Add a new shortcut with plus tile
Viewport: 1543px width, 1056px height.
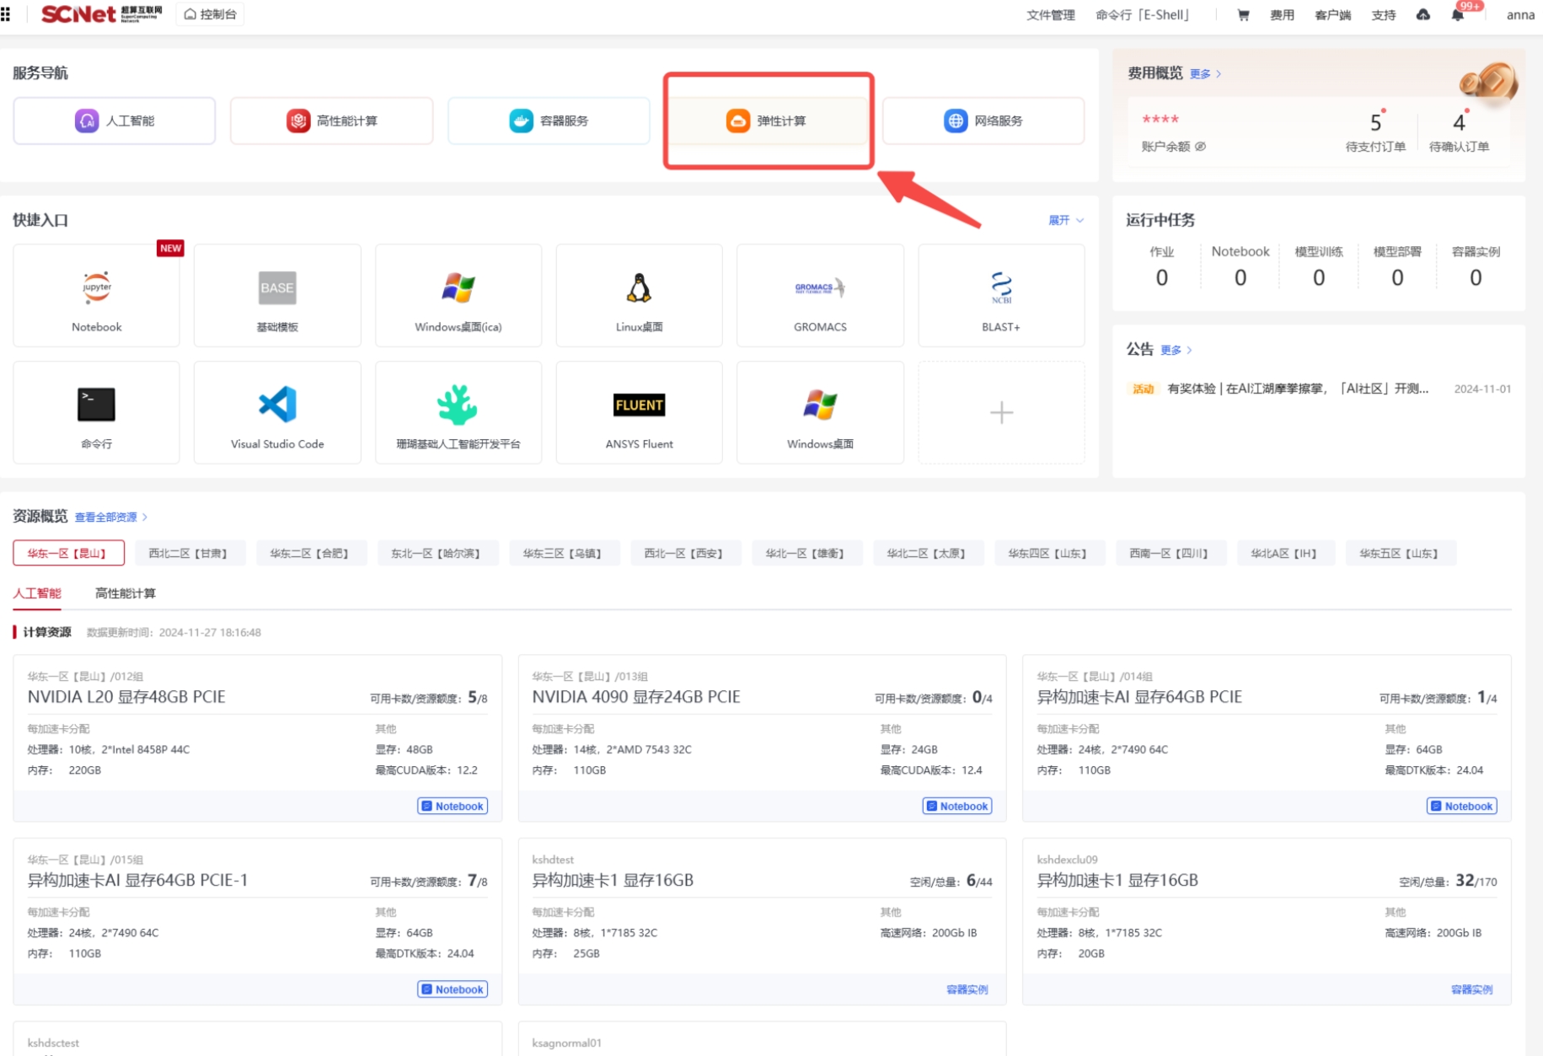[x=1000, y=413]
